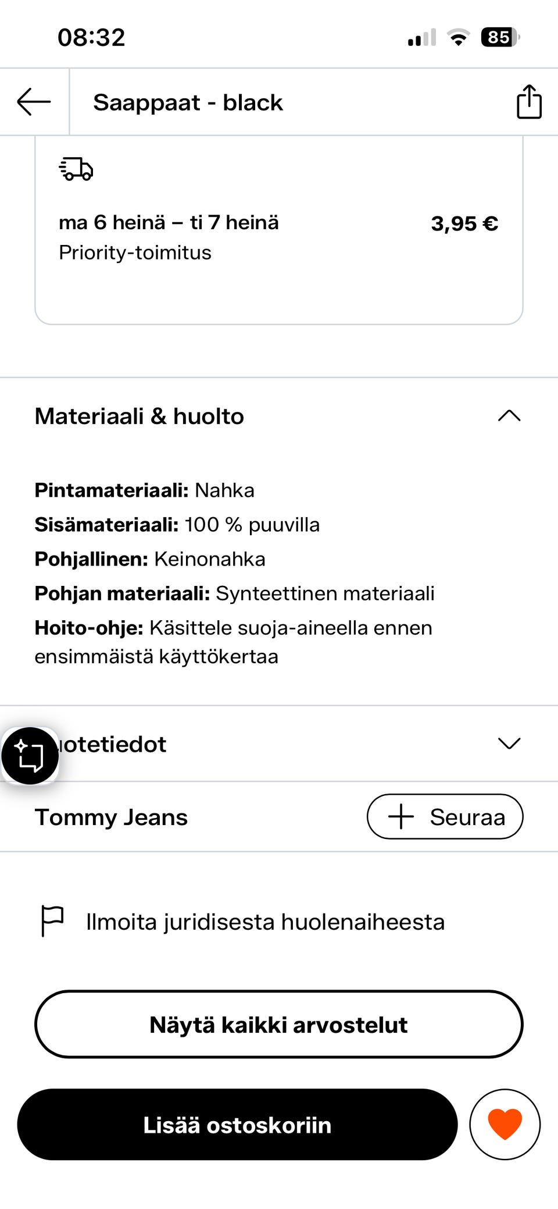Screen dimensions: 558x1209
Task: Toggle the orange heart wishlist button
Action: (x=505, y=1124)
